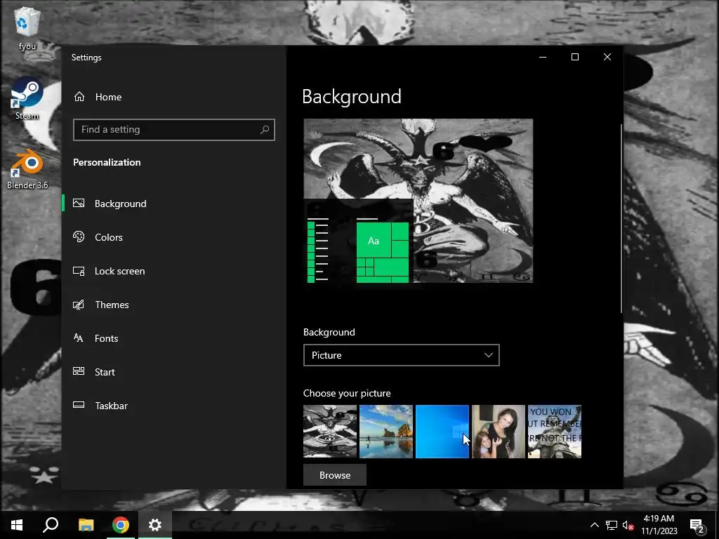Click the Colors palette icon
Image resolution: width=719 pixels, height=539 pixels.
coord(79,237)
